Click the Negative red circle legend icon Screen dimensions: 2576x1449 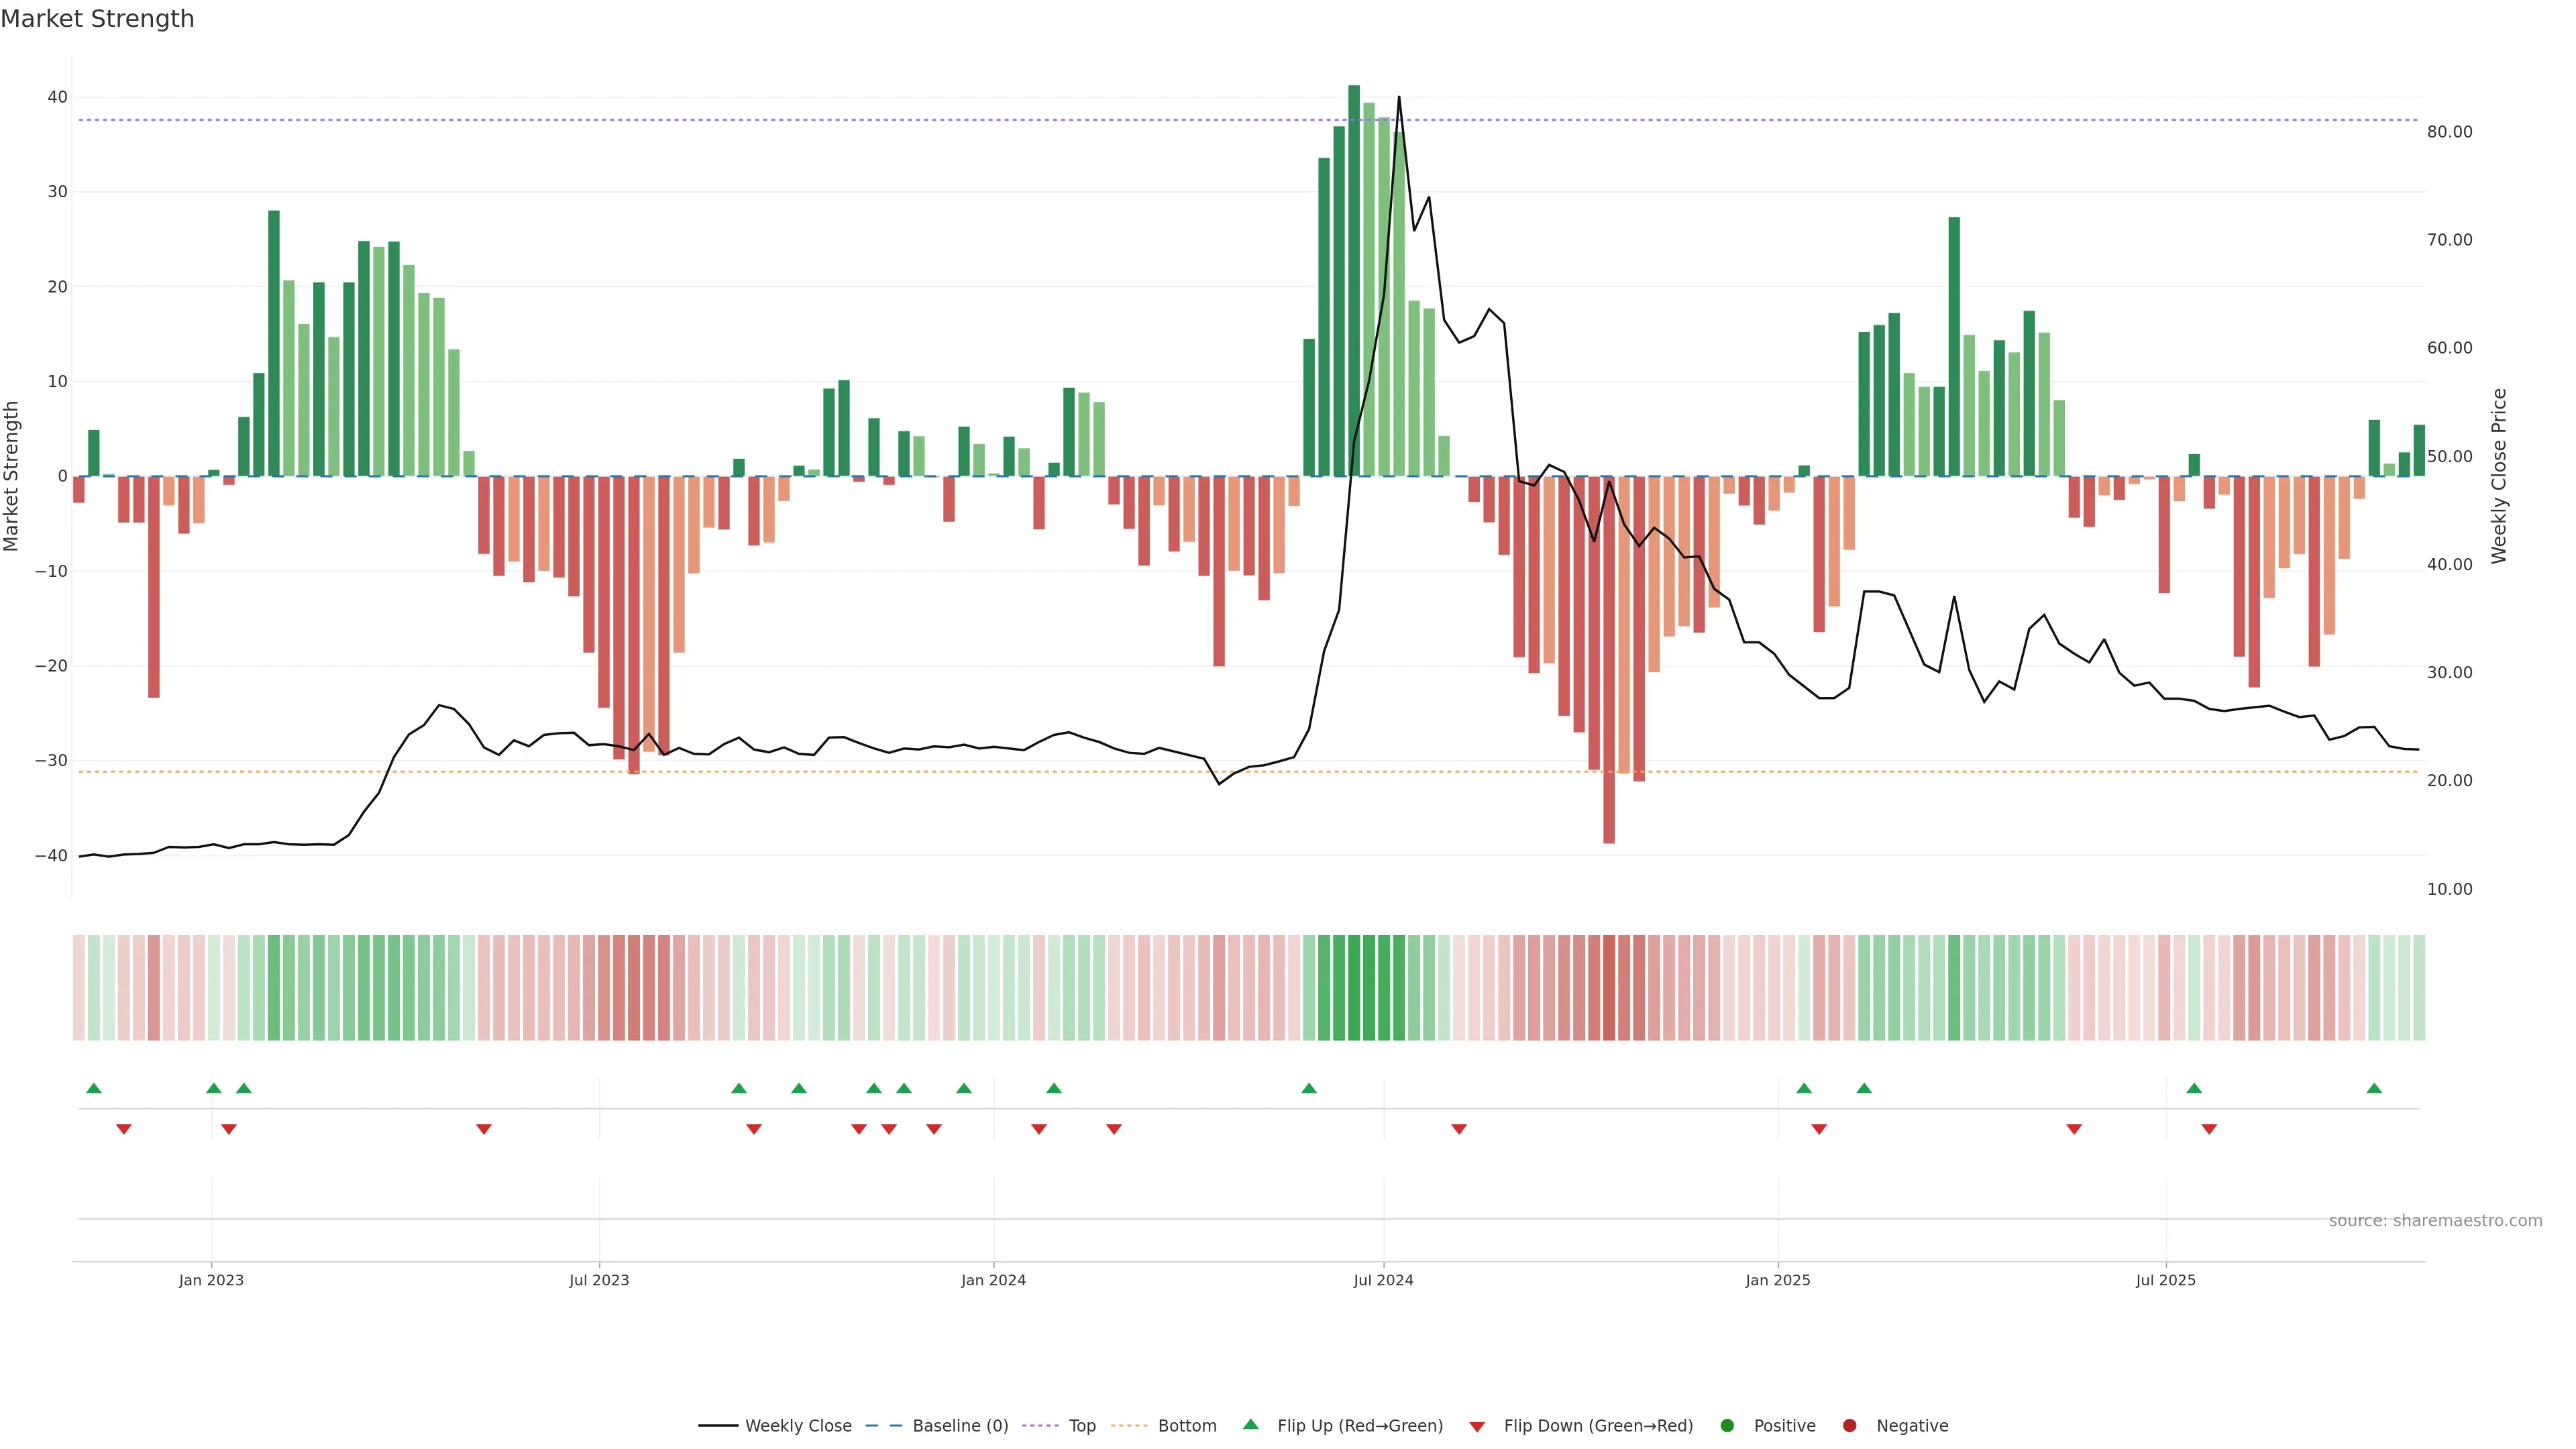(x=1849, y=1426)
